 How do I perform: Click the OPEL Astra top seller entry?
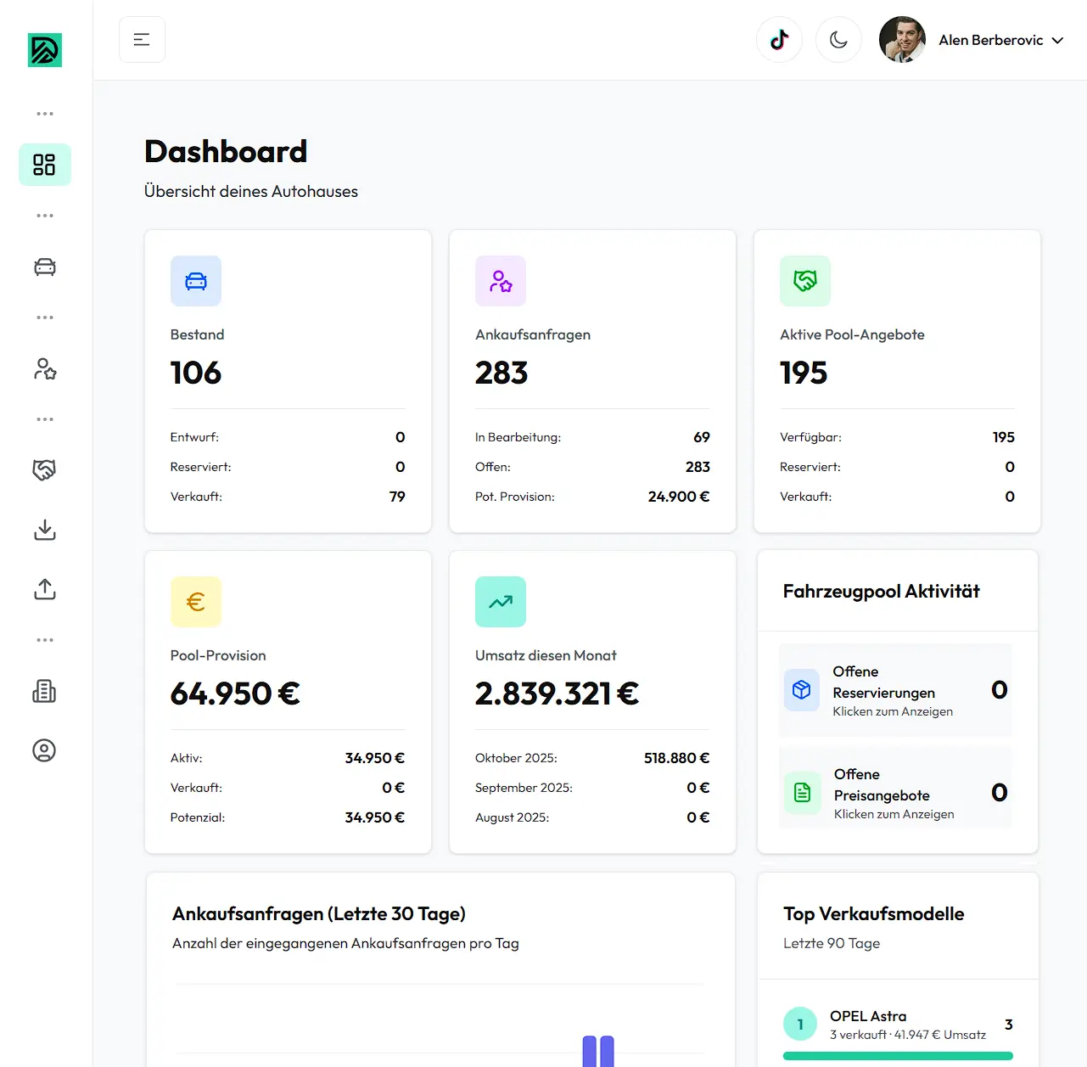897,1024
